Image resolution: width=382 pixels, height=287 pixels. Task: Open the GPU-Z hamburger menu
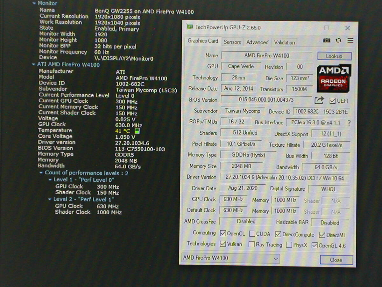point(350,40)
